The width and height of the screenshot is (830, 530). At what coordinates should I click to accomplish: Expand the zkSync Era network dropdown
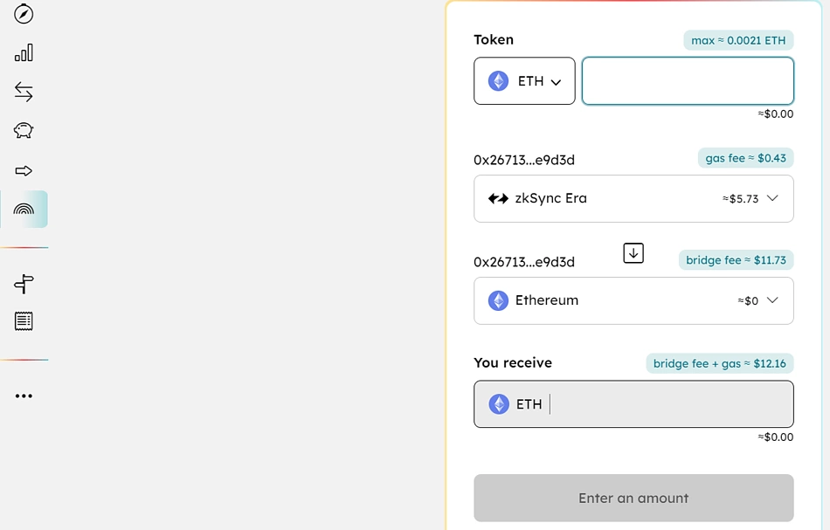coord(772,198)
